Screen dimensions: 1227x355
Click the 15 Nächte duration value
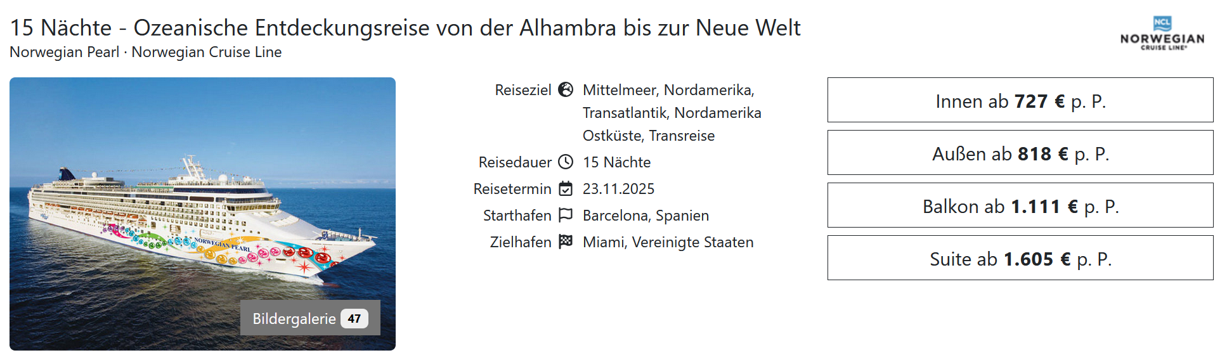tap(616, 162)
